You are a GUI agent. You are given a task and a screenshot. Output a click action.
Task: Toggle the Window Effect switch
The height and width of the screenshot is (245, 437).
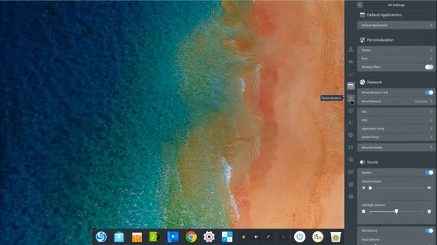coord(429,67)
